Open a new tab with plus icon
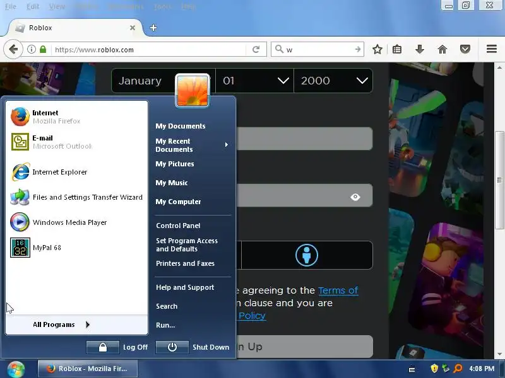Viewport: 505px width, 378px height. click(153, 28)
